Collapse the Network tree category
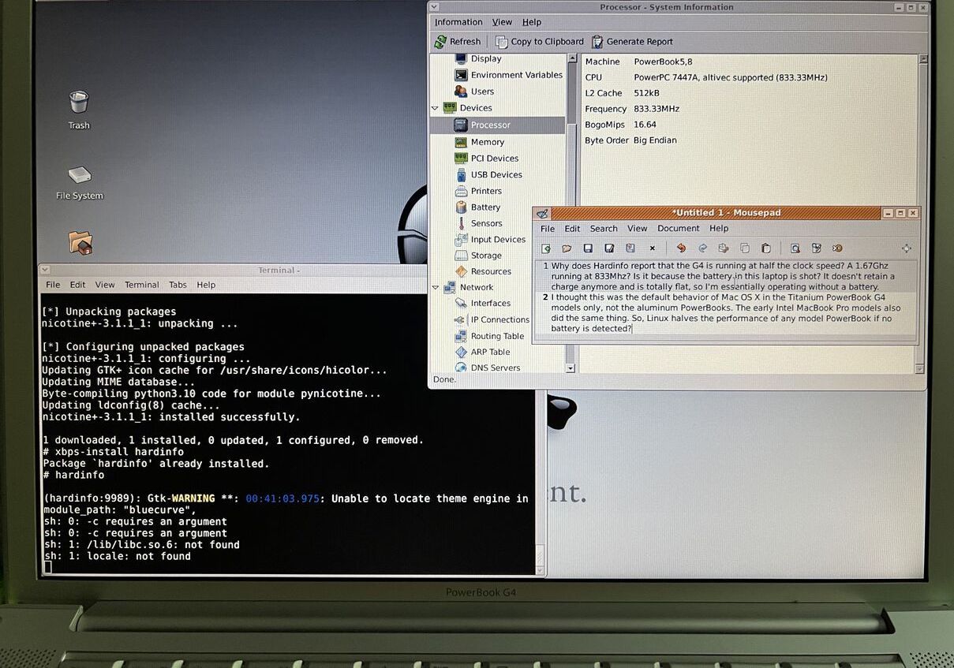Viewport: 954px width, 668px height. click(435, 287)
